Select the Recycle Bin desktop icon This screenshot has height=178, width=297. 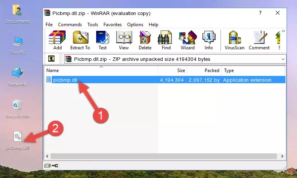tap(18, 109)
